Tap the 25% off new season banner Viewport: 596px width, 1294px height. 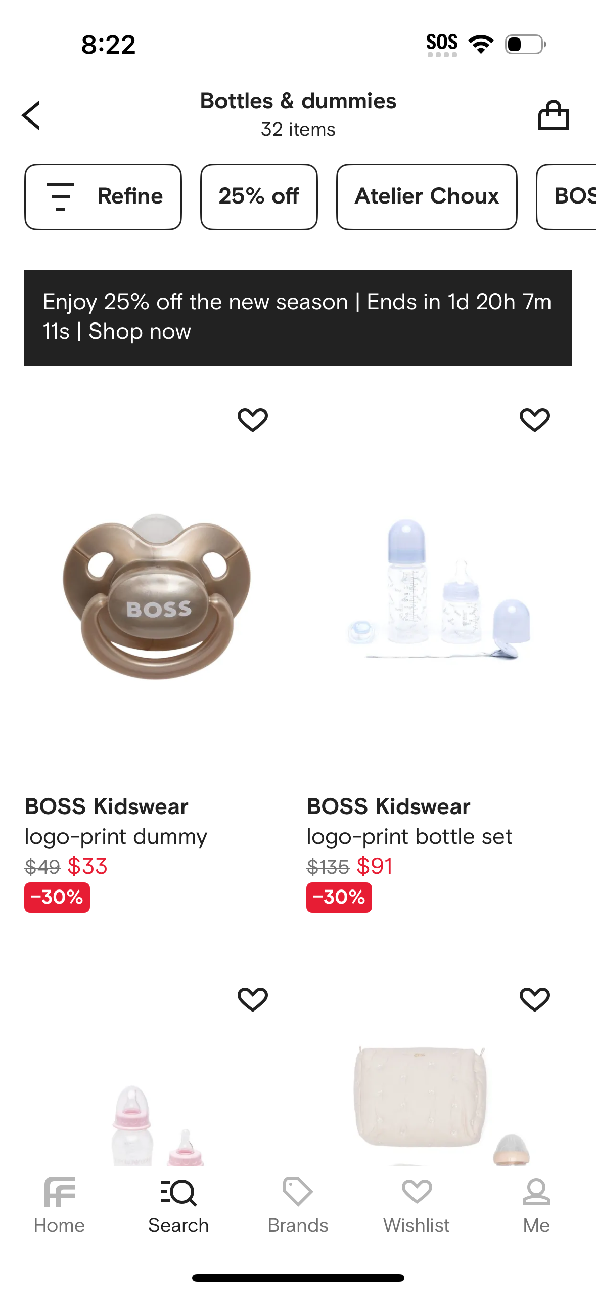298,317
